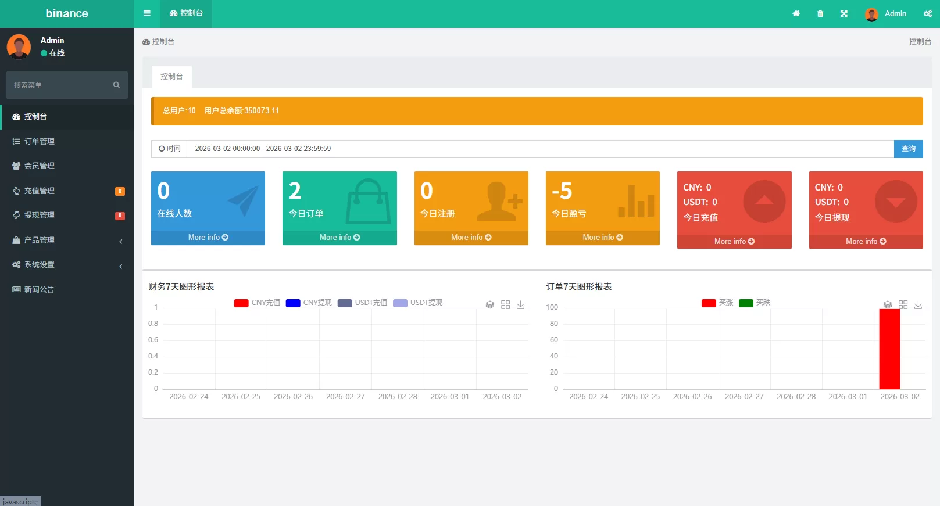Screen dimensions: 940x506
Task: Click the hamburger sidebar toggle icon
Action: coord(146,13)
